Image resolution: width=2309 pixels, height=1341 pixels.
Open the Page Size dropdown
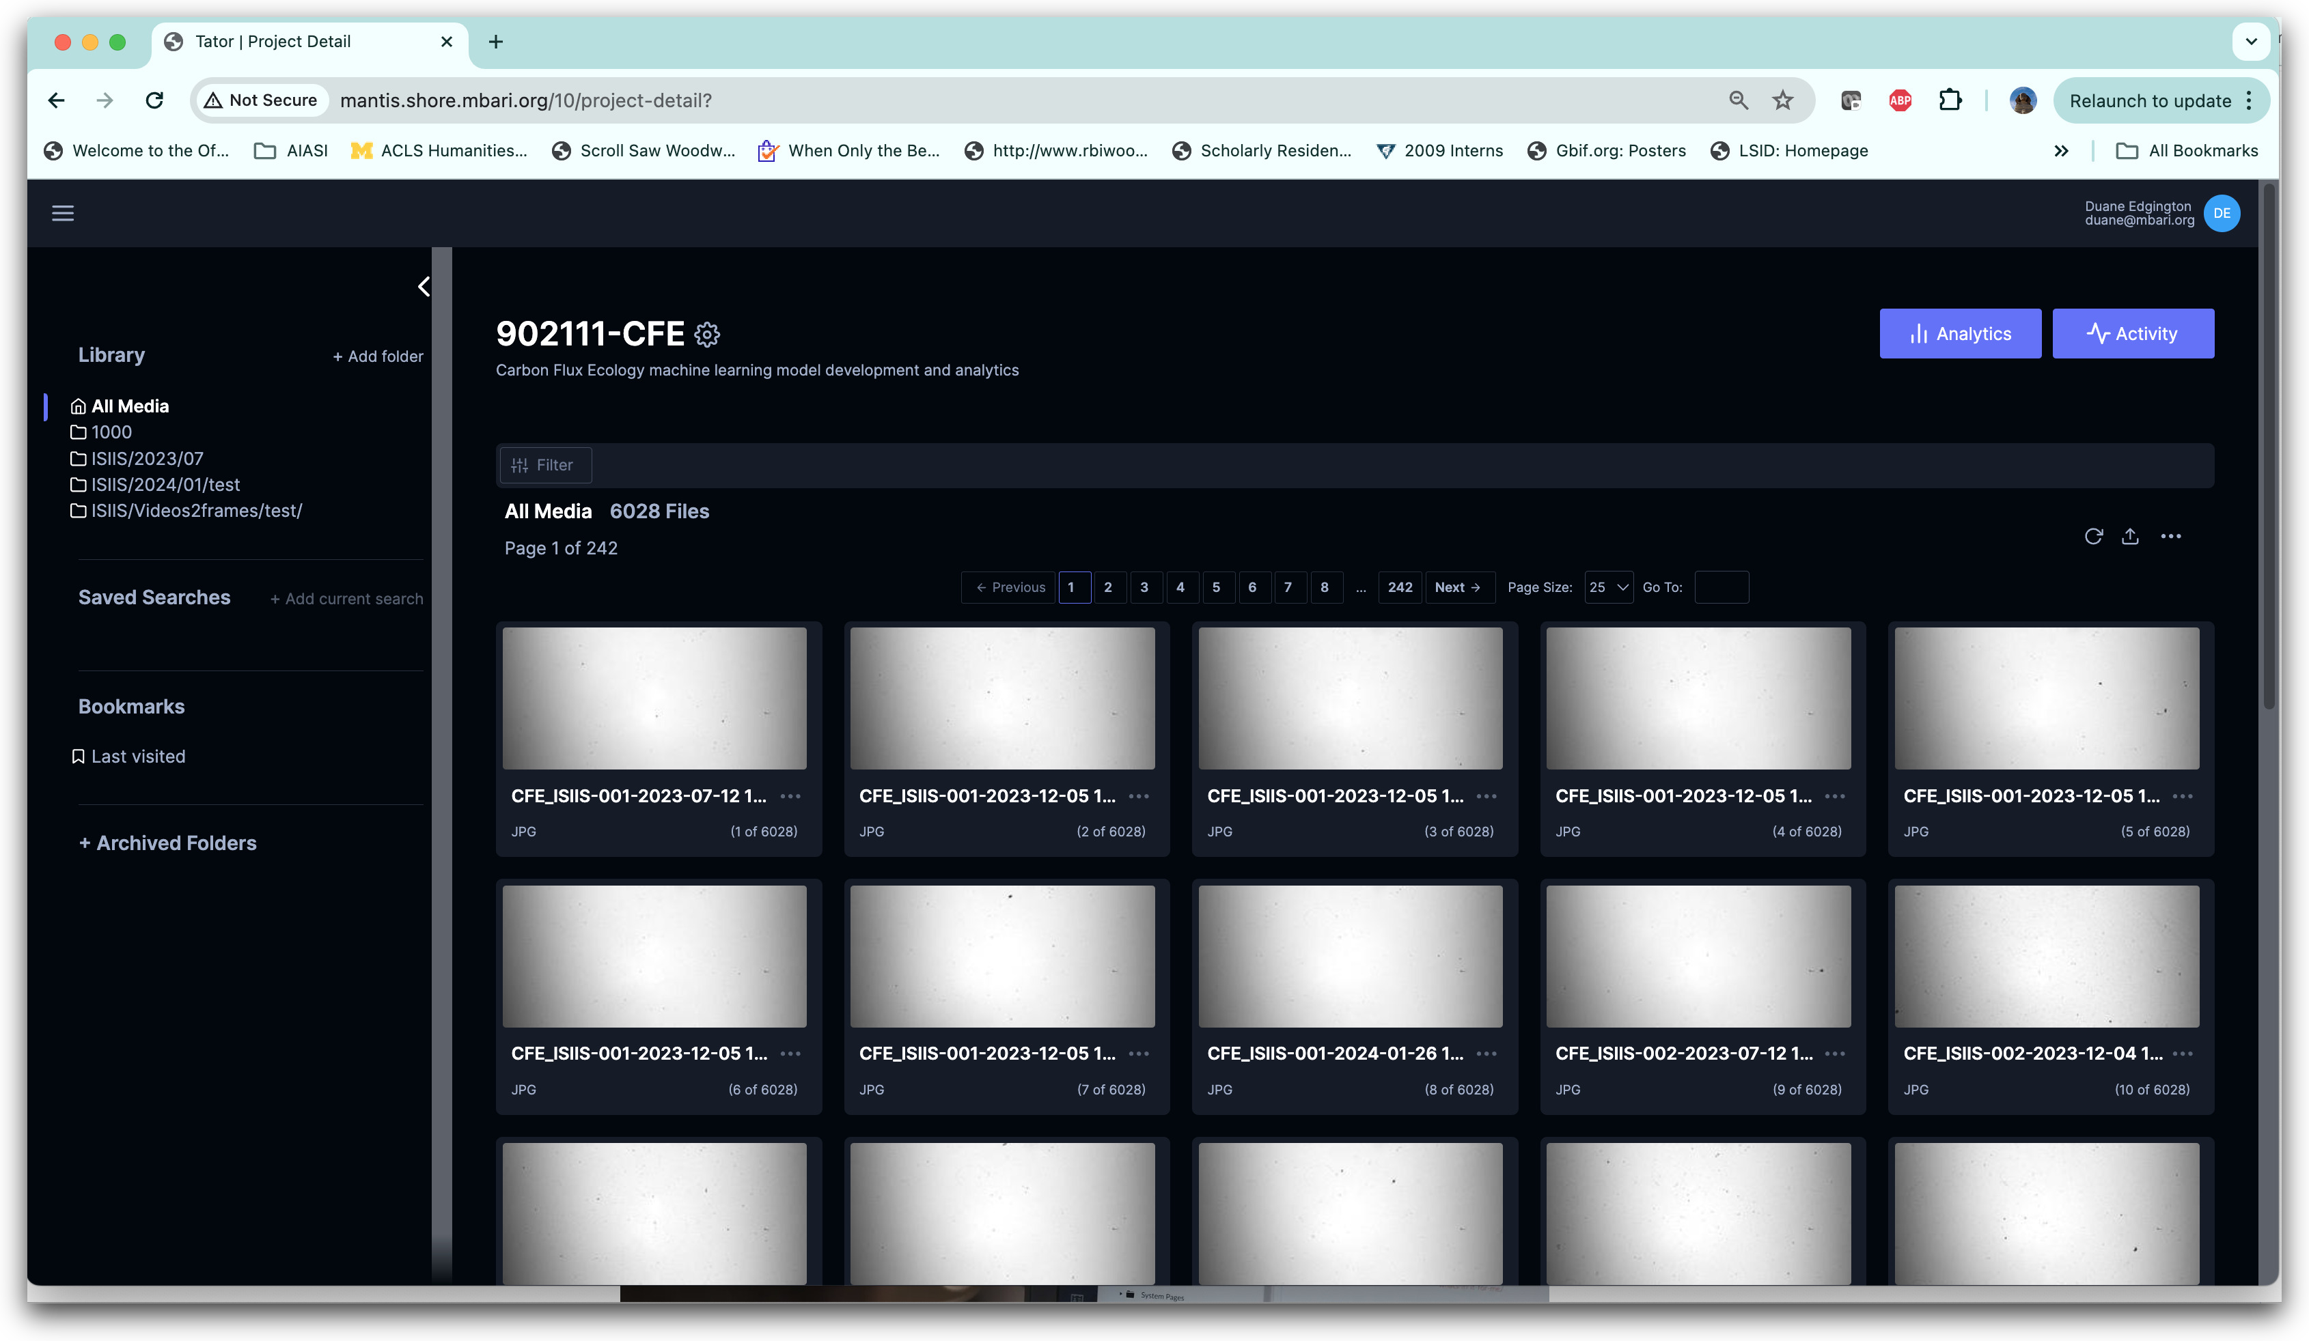(1608, 587)
